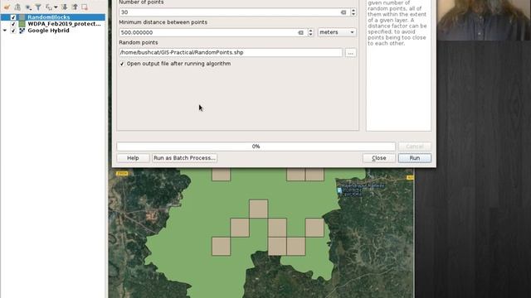Click Remove Layer icon in Layers panel

pos(85,7)
